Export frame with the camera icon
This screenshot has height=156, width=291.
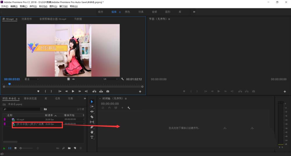[108, 91]
